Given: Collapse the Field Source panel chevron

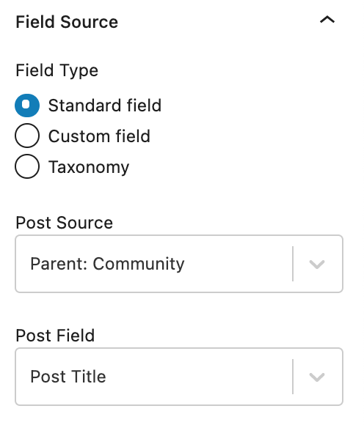Looking at the screenshot, I should click(327, 20).
